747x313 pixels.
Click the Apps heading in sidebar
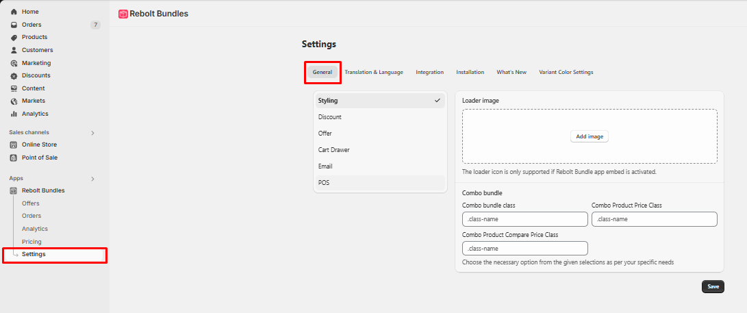coord(16,178)
